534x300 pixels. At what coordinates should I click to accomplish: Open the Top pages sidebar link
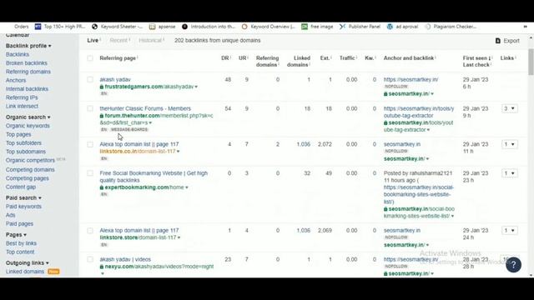click(18, 134)
